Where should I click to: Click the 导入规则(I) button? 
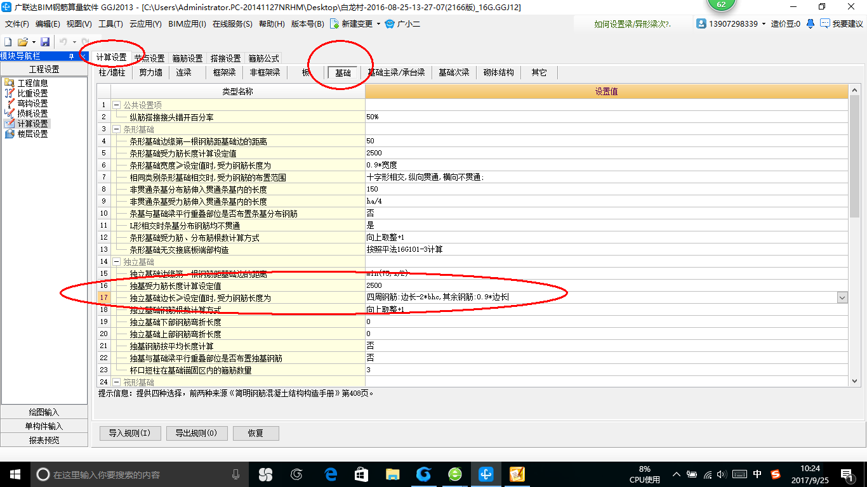coord(129,434)
